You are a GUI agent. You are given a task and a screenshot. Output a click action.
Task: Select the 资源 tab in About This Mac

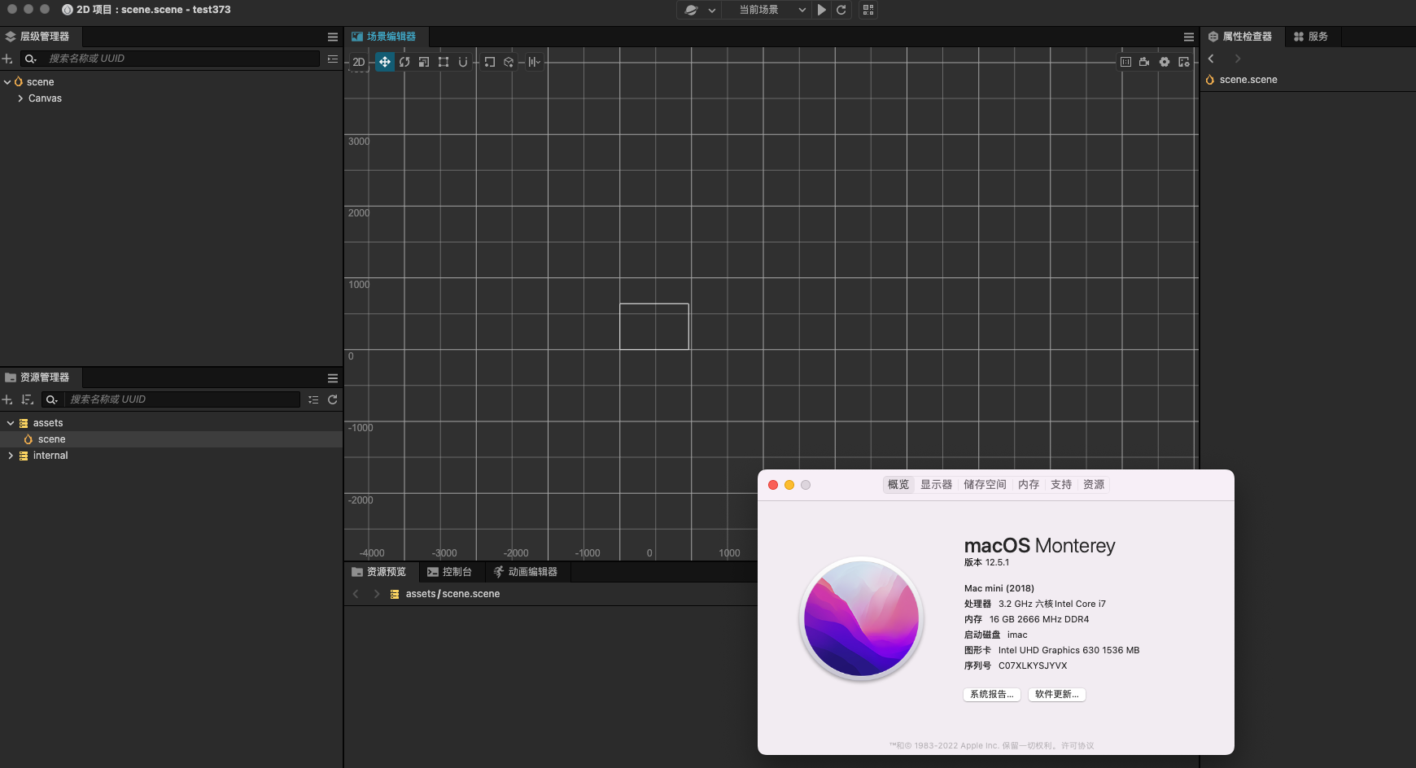1094,485
